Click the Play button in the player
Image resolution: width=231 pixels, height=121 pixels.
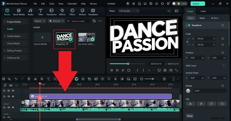(x=123, y=70)
